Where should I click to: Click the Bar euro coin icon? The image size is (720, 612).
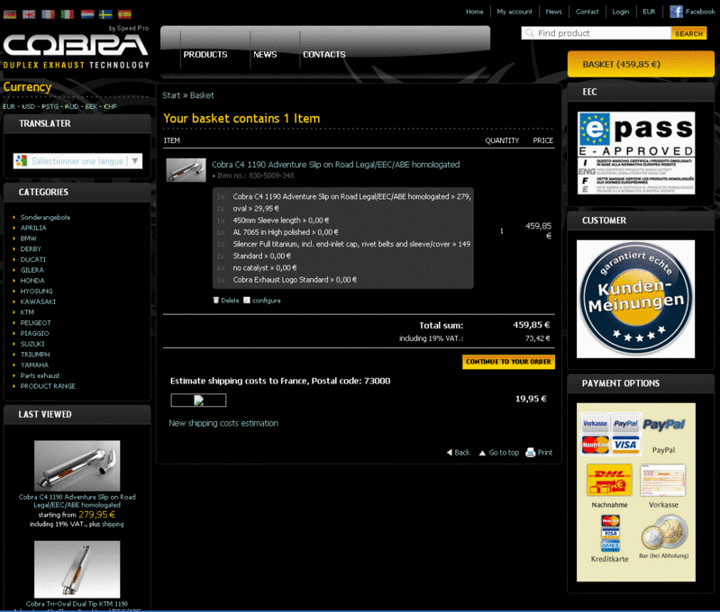[x=664, y=533]
